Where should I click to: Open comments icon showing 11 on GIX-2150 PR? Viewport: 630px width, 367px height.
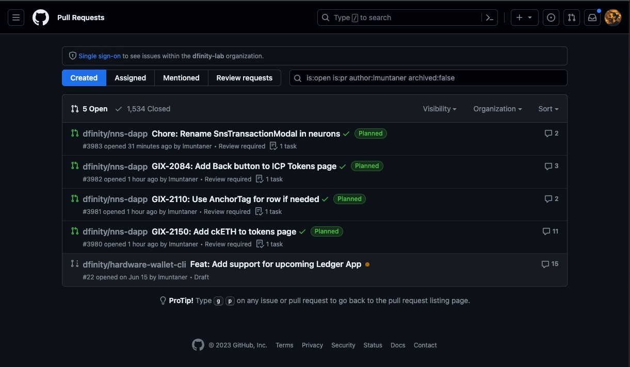pos(551,231)
